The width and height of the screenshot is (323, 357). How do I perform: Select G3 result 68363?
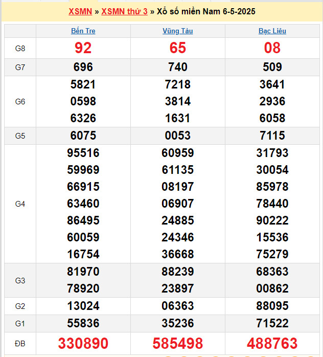272,272
